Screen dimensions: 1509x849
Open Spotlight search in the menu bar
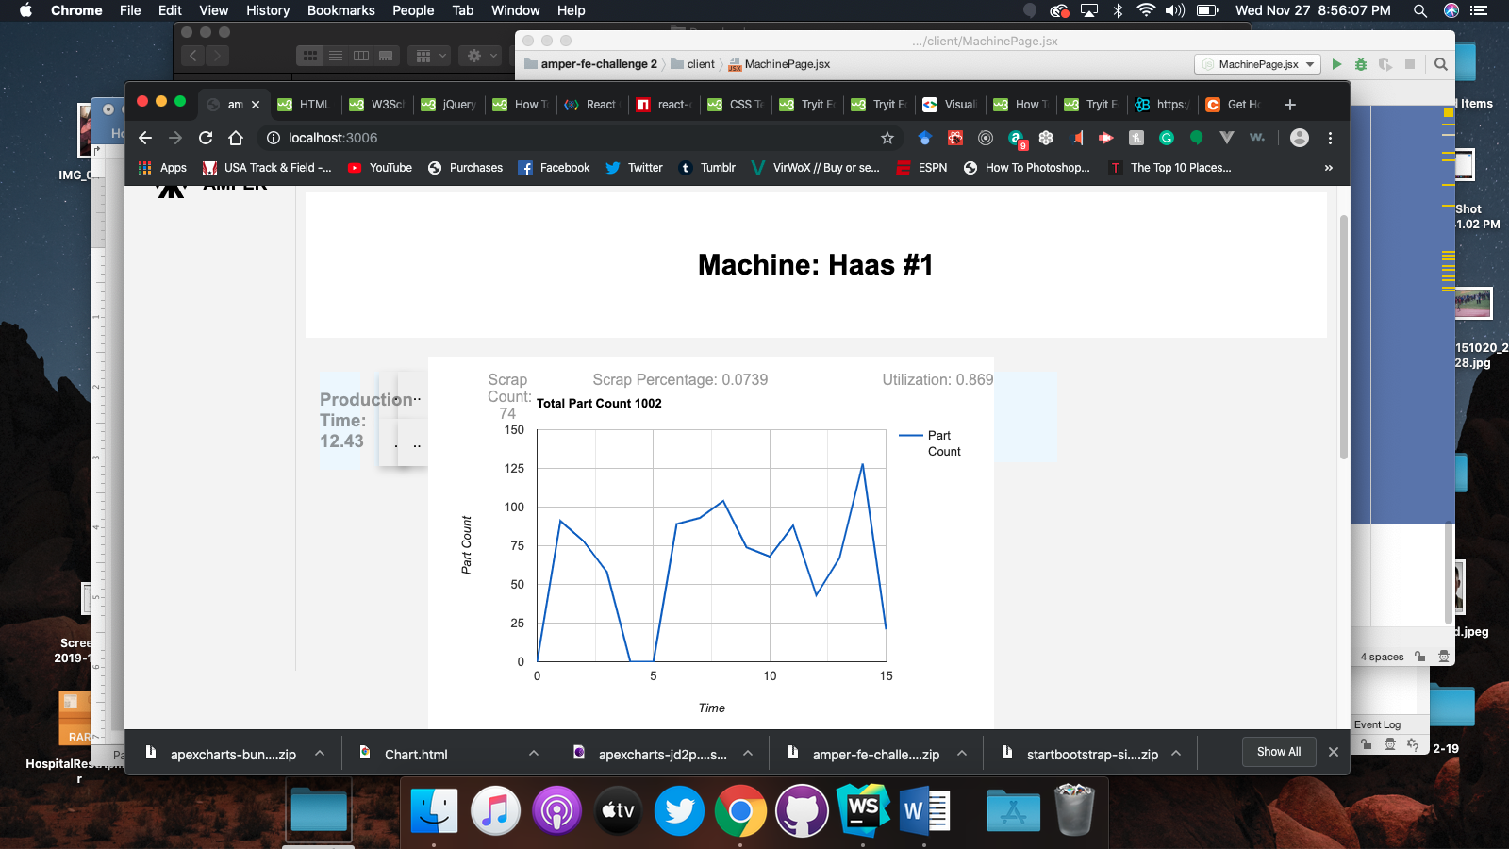(x=1420, y=10)
